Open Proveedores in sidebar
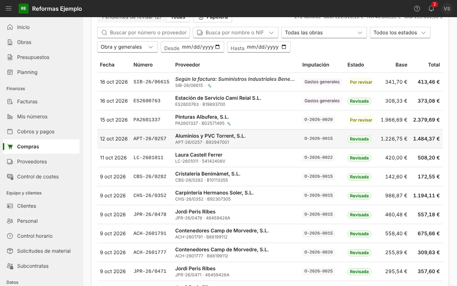Viewport: 457px width, 286px height. (41, 162)
